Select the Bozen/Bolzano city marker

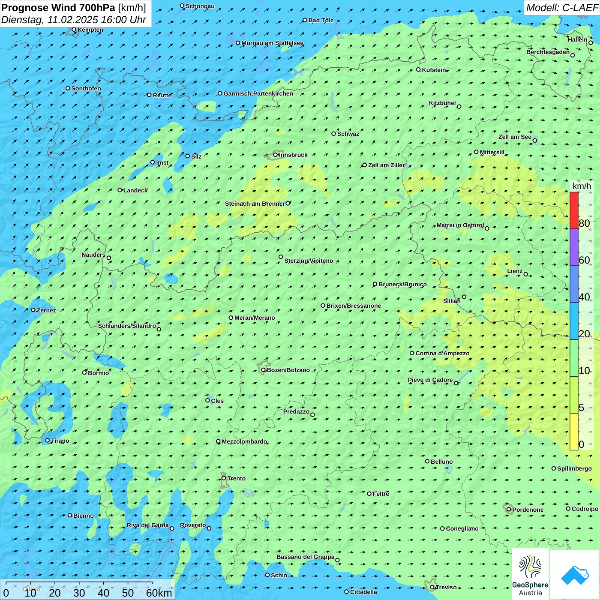coord(264,370)
